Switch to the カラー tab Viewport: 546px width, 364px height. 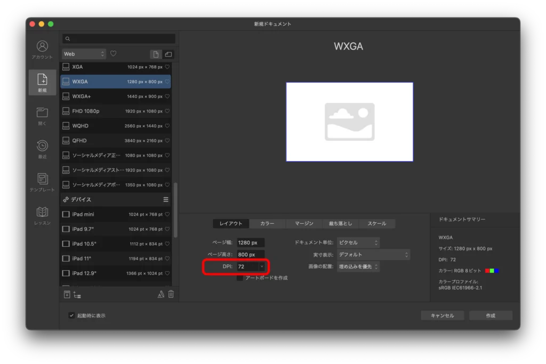pos(267,224)
